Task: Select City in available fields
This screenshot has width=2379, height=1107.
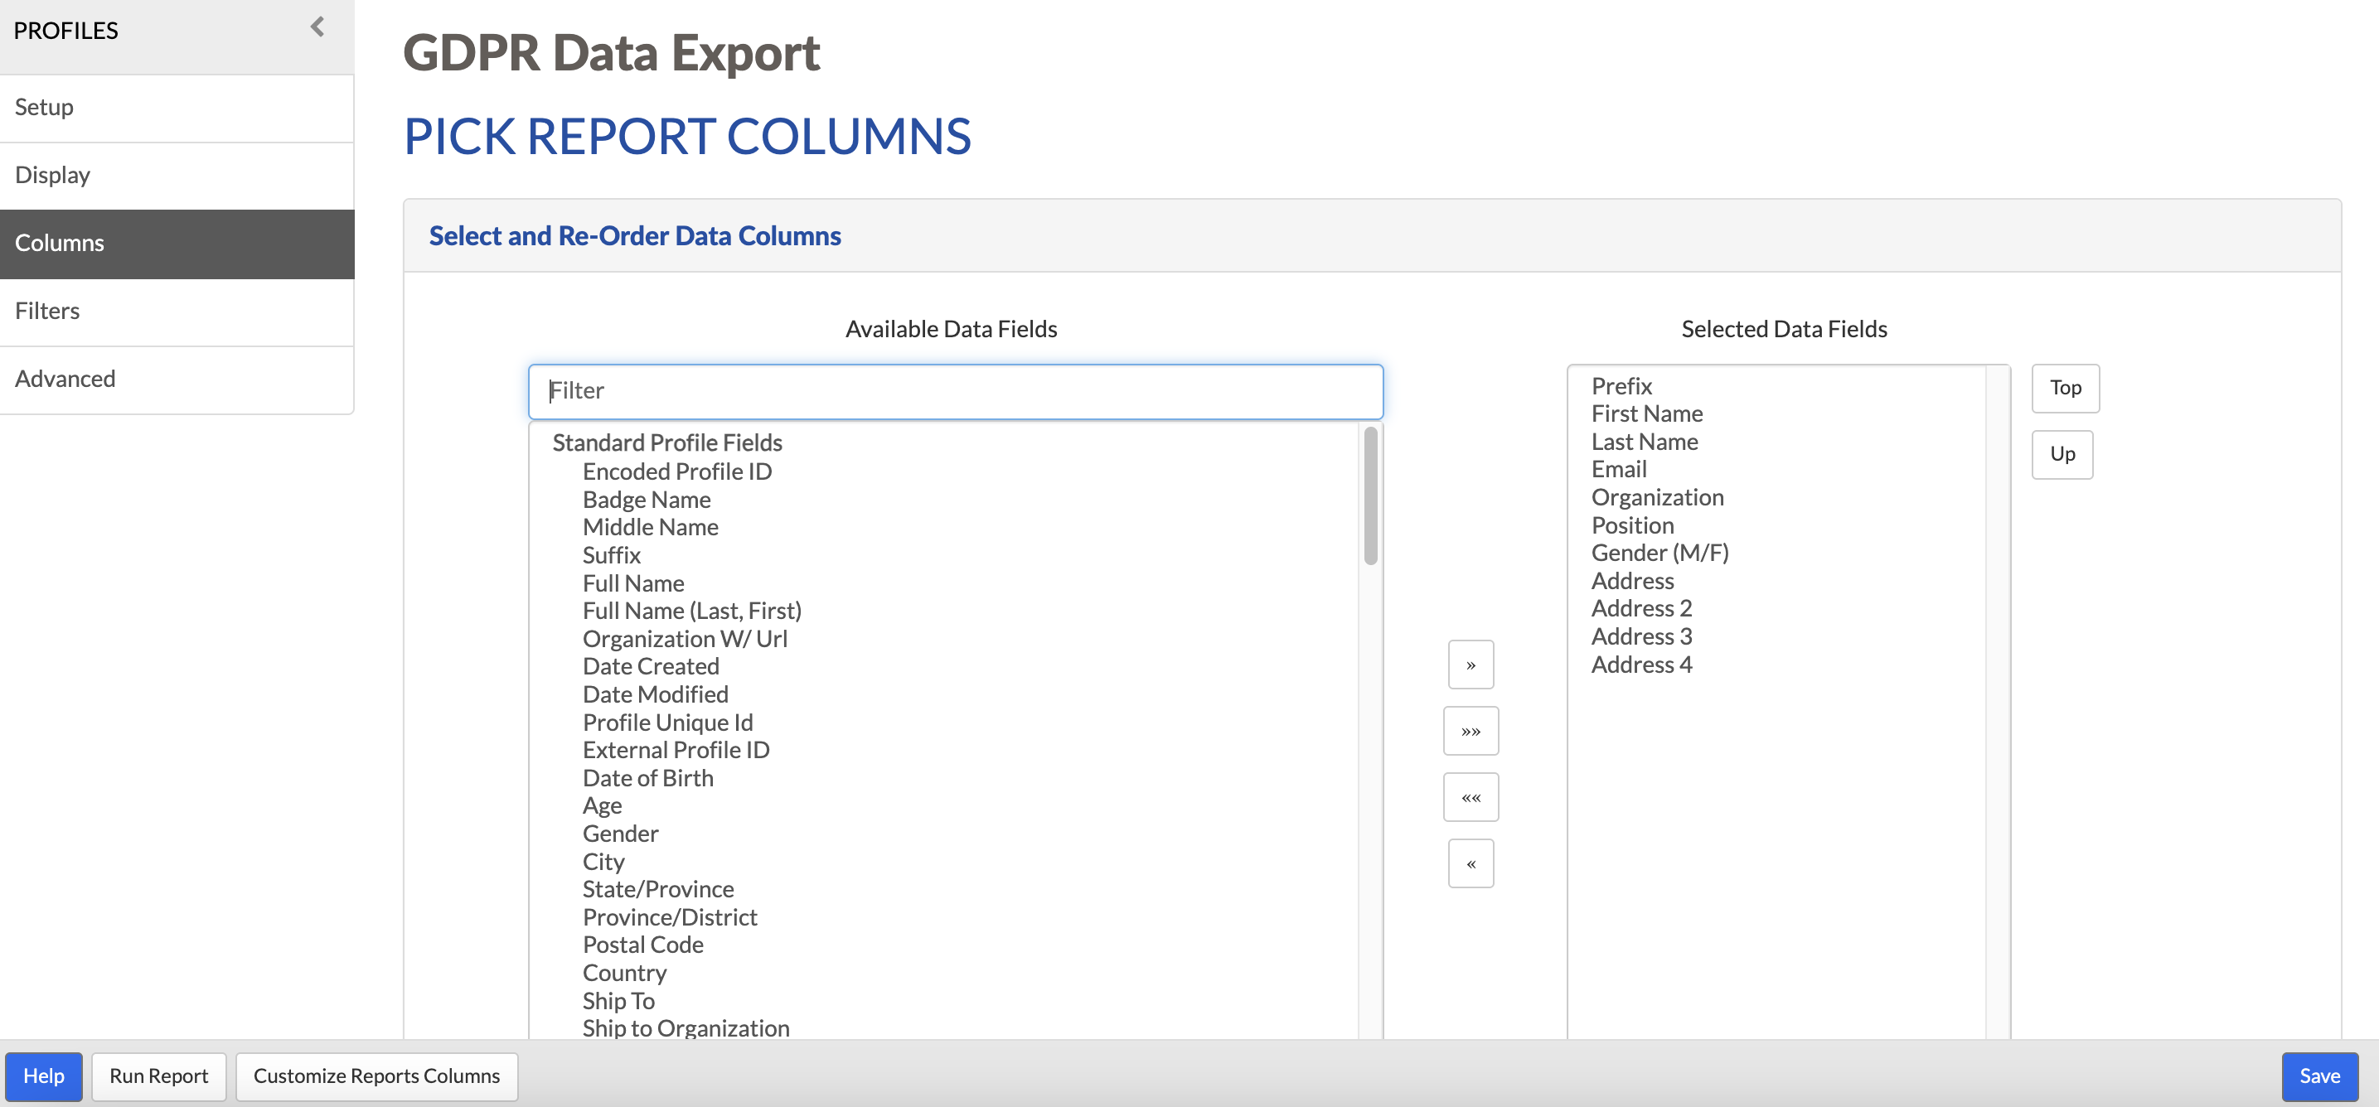Action: pyautogui.click(x=603, y=863)
